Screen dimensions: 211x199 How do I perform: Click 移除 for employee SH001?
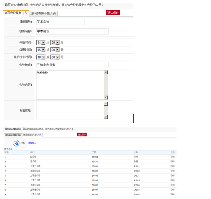(173, 157)
